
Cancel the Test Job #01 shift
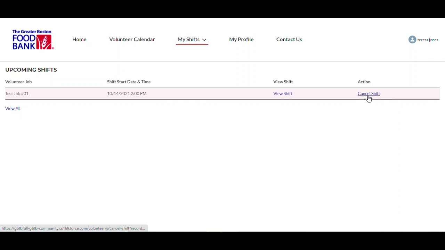click(369, 94)
